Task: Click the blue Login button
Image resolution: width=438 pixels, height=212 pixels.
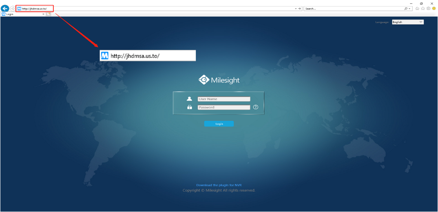Action: point(219,124)
